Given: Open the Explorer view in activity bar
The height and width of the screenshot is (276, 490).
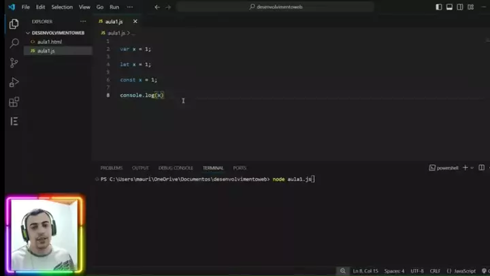Looking at the screenshot, I should click(14, 24).
